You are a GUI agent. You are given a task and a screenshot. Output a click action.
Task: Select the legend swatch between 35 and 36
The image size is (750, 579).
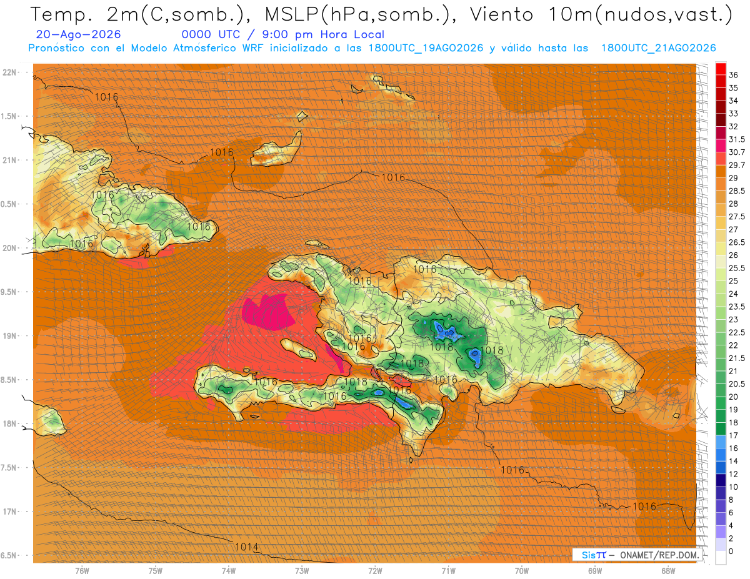tap(721, 81)
